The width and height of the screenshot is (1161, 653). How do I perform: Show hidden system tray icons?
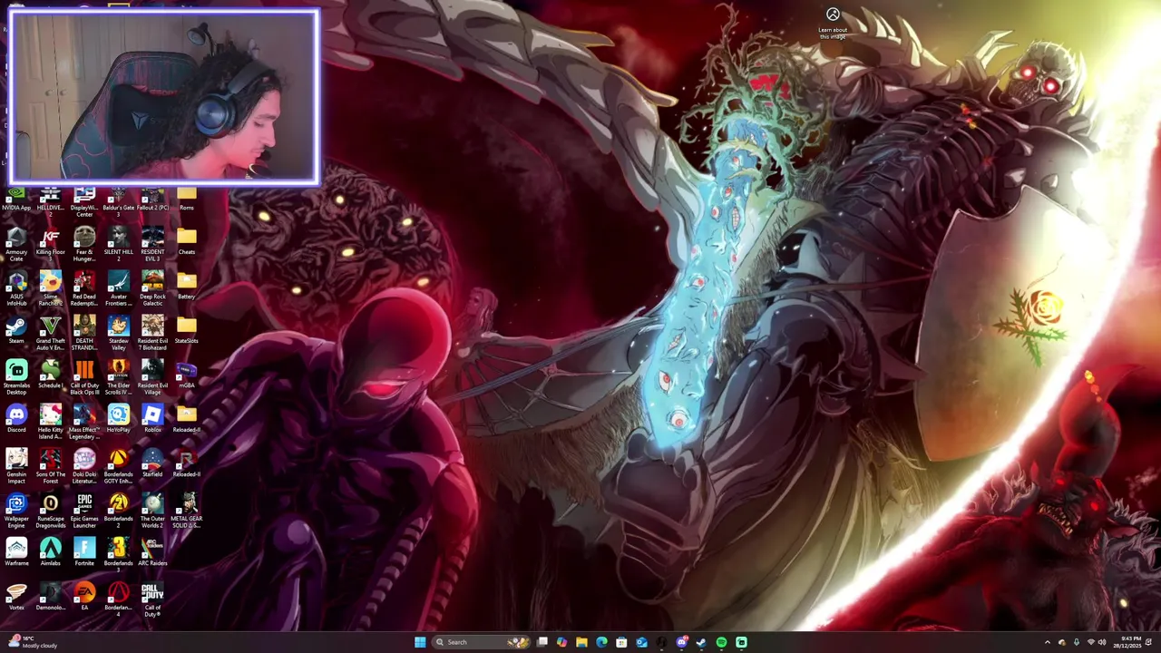click(1047, 642)
